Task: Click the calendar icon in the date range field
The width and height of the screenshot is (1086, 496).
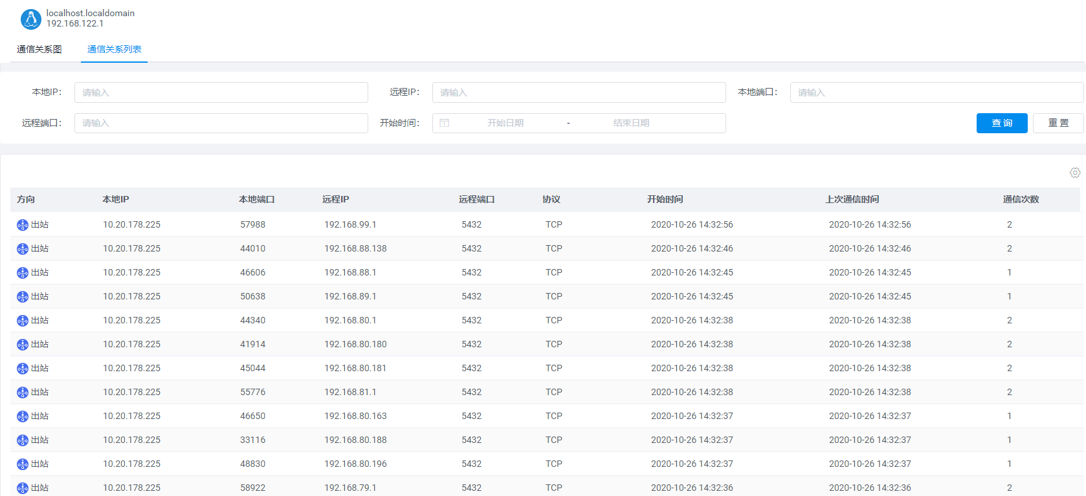Action: pyautogui.click(x=445, y=123)
